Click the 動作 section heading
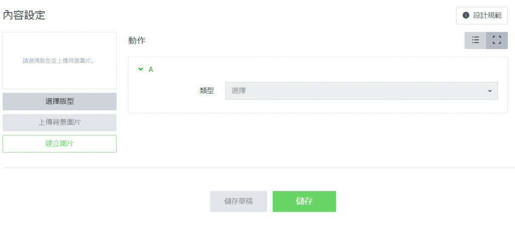The width and height of the screenshot is (515, 229). [x=137, y=41]
